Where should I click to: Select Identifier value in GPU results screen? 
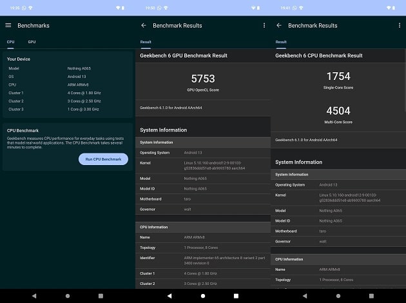(224, 260)
